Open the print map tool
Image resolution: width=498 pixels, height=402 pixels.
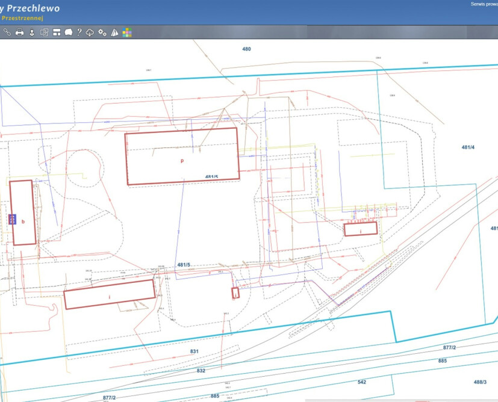pyautogui.click(x=19, y=32)
